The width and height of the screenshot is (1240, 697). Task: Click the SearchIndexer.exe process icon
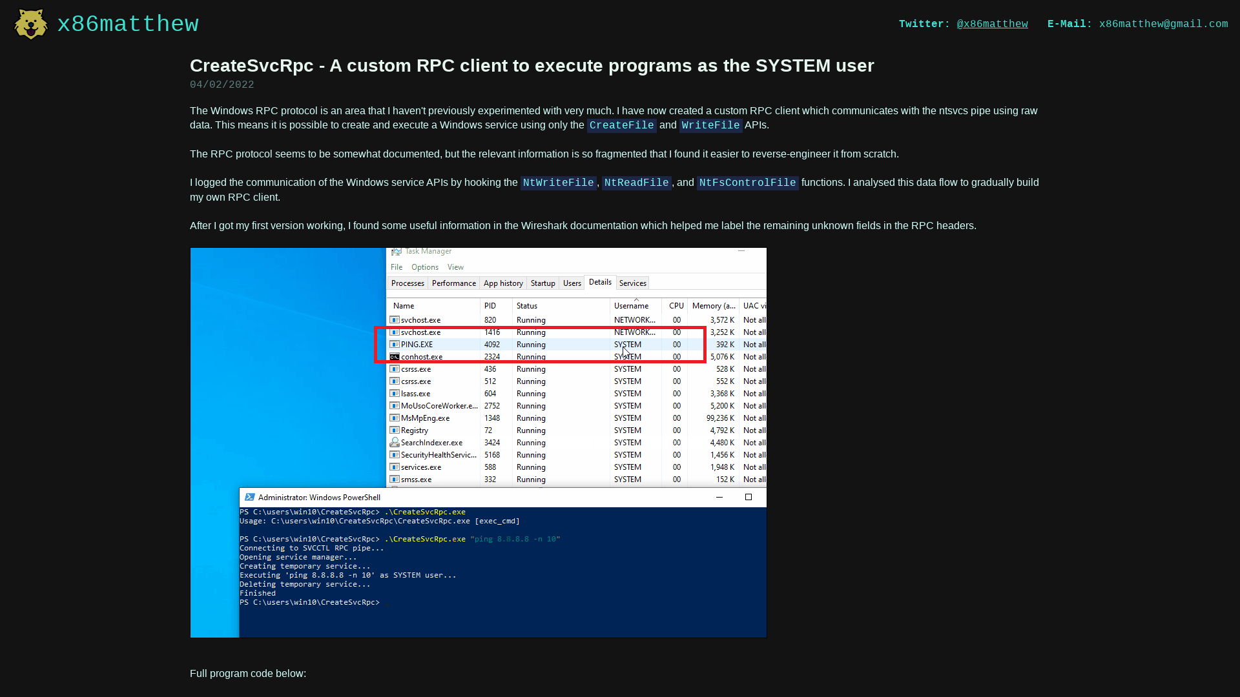pos(394,443)
